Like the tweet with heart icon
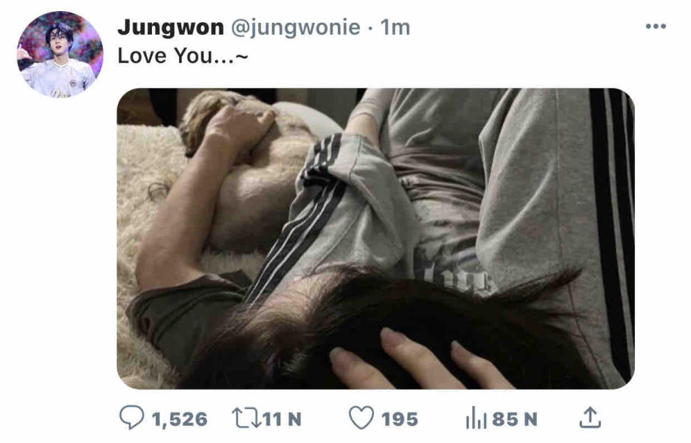The image size is (691, 443). pyautogui.click(x=361, y=418)
